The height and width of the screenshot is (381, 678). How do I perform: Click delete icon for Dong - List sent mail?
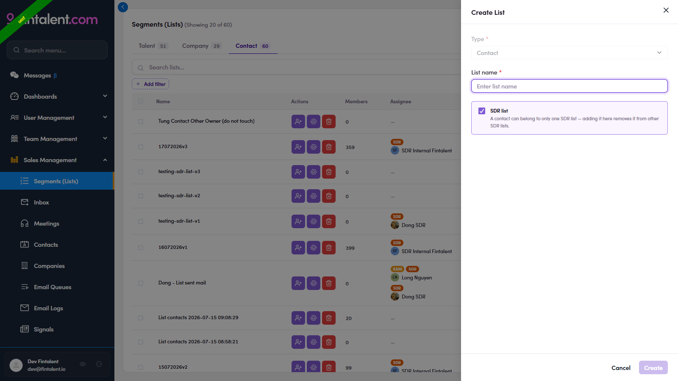tap(329, 283)
